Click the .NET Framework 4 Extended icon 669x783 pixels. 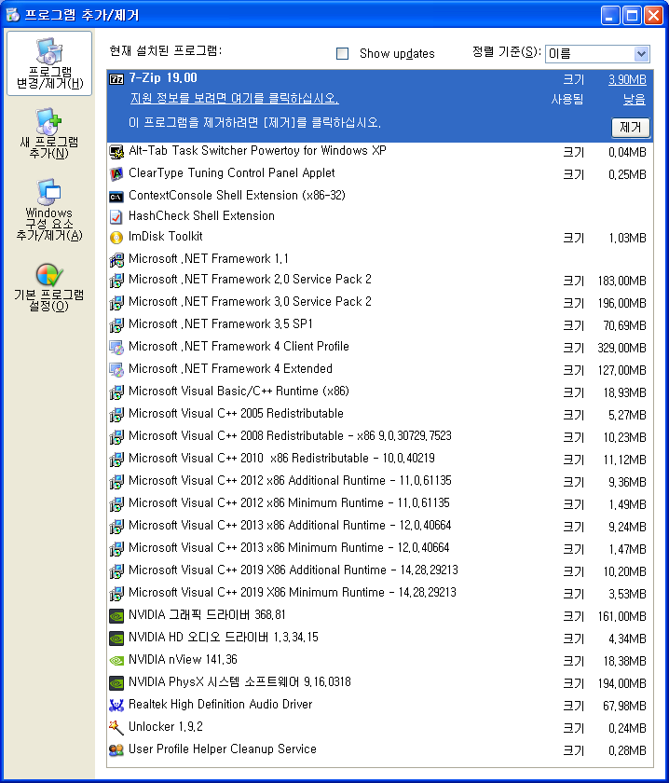(116, 369)
